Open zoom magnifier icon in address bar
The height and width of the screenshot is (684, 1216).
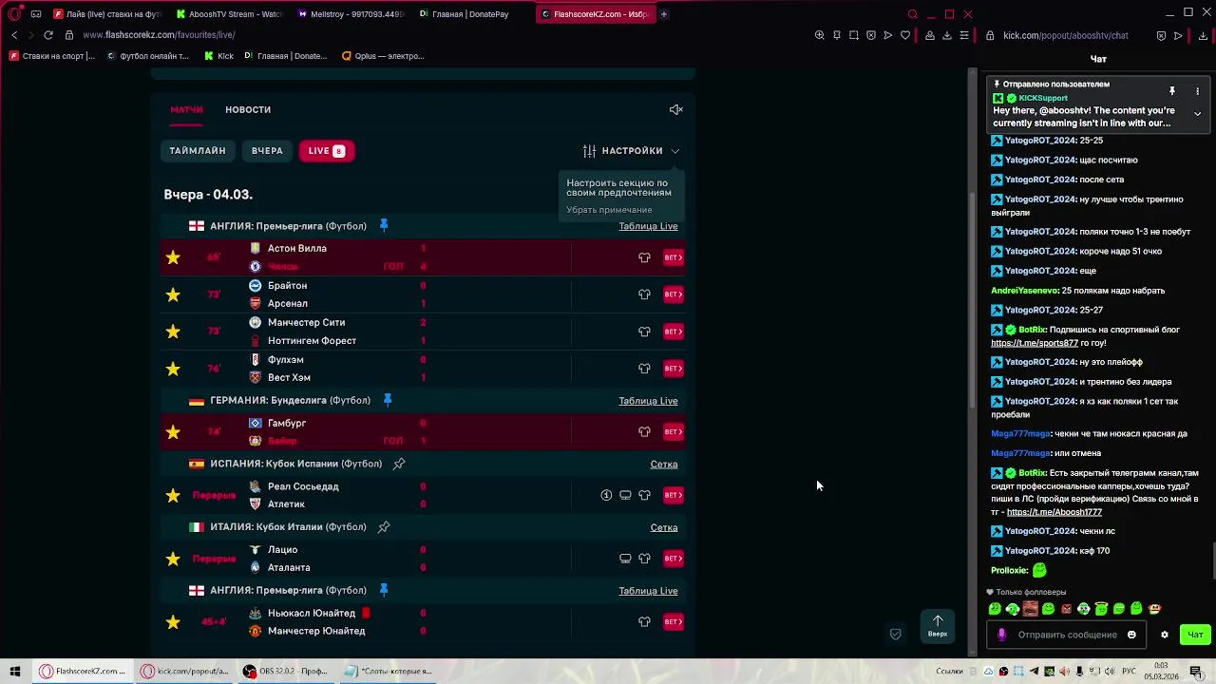(x=819, y=35)
